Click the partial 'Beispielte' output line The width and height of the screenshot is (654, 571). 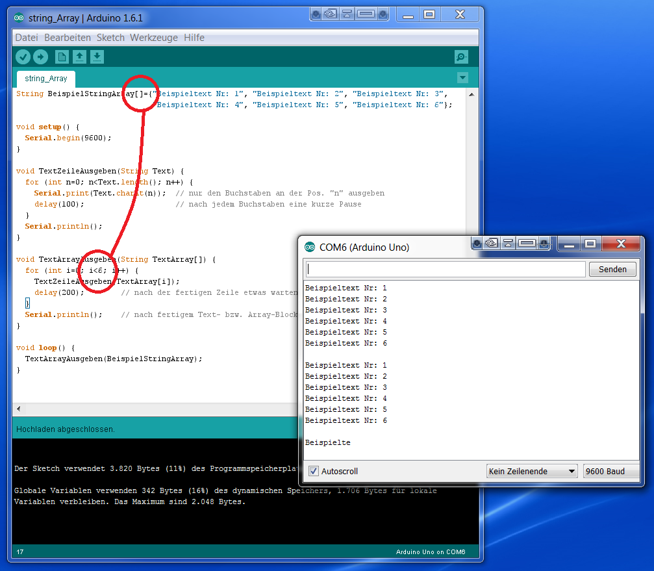pos(327,442)
